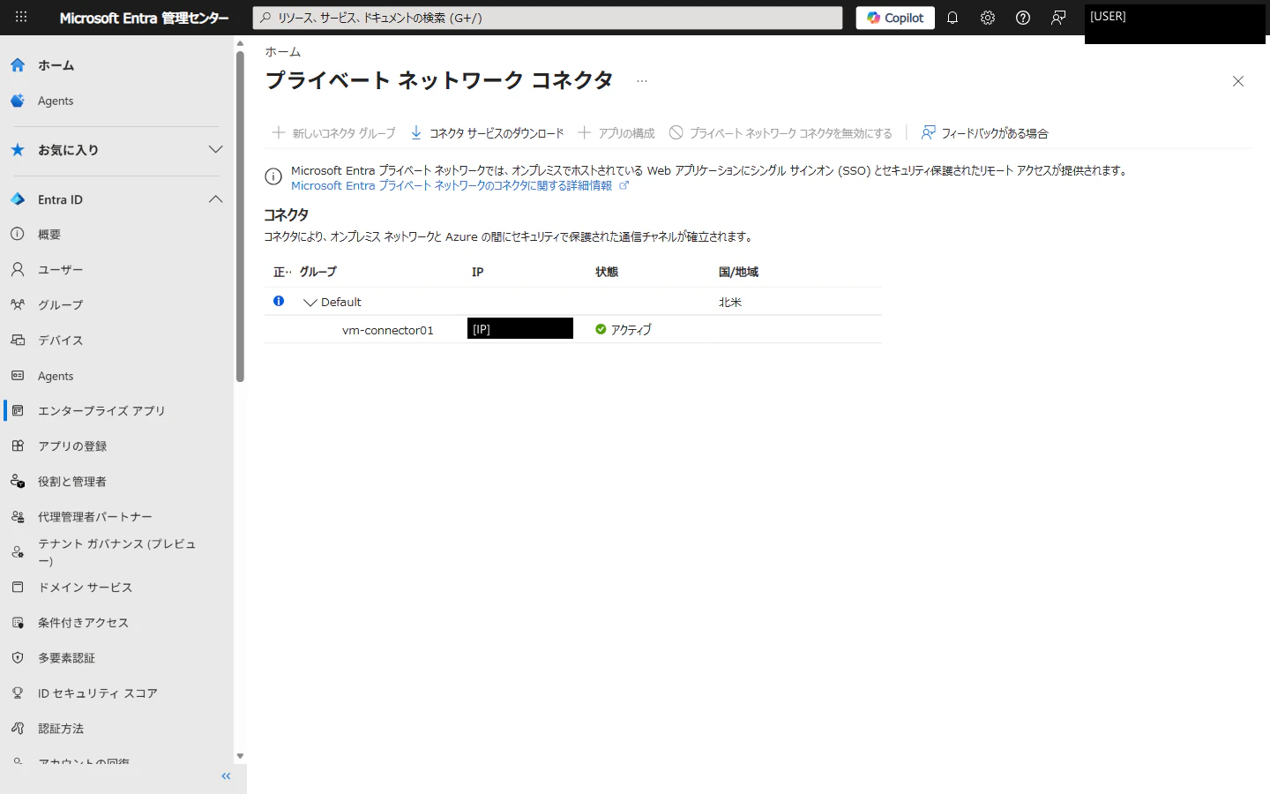1270x794 pixels.
Task: Collapse the Entra ID section chevron
Action: [x=215, y=199]
